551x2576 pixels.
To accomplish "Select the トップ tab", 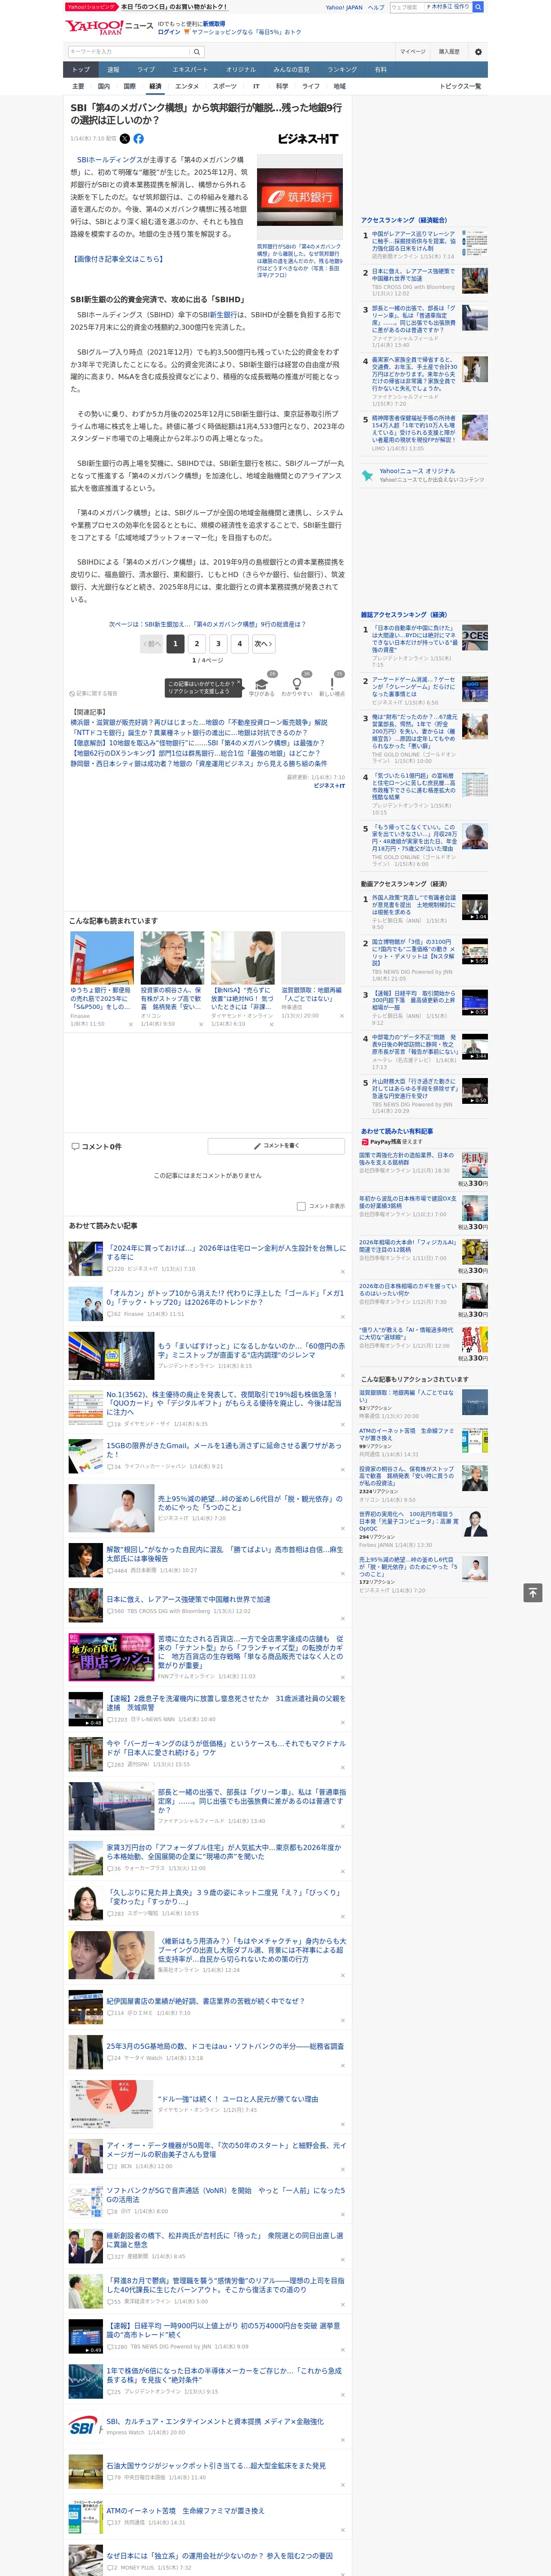I will click(x=81, y=70).
